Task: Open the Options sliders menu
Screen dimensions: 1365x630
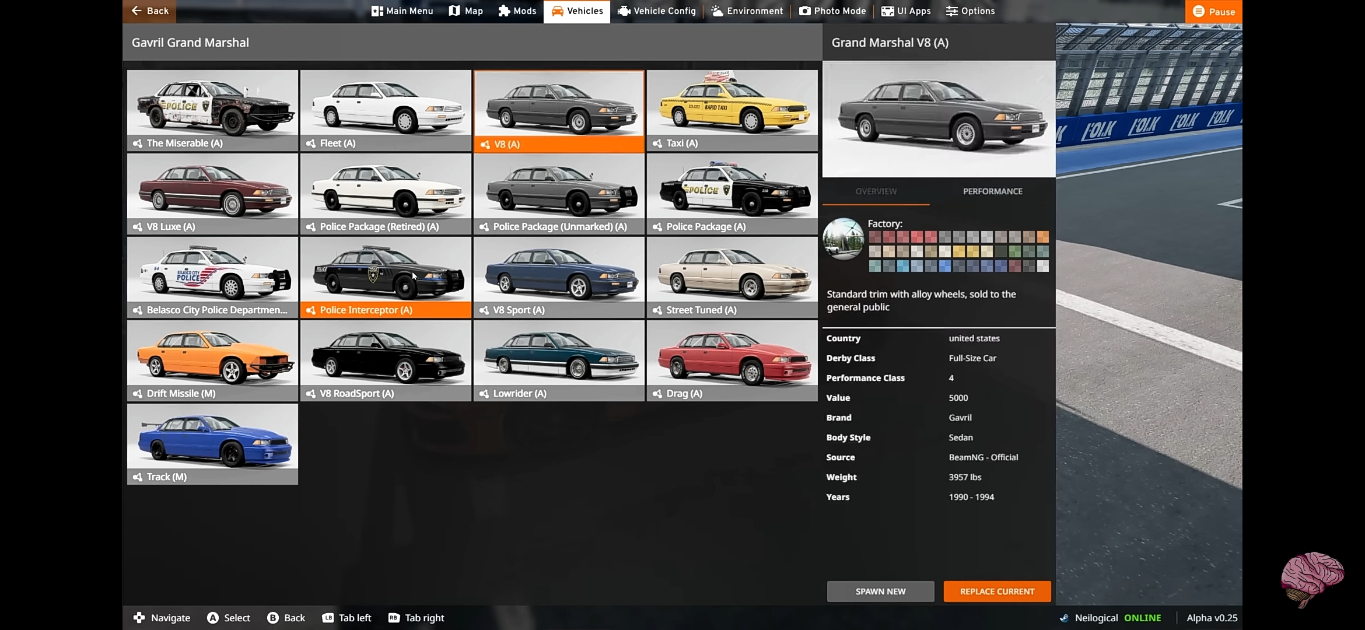Action: click(x=970, y=11)
